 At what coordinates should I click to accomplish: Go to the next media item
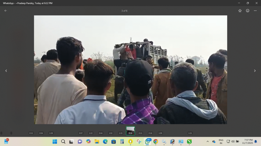pyautogui.click(x=255, y=71)
